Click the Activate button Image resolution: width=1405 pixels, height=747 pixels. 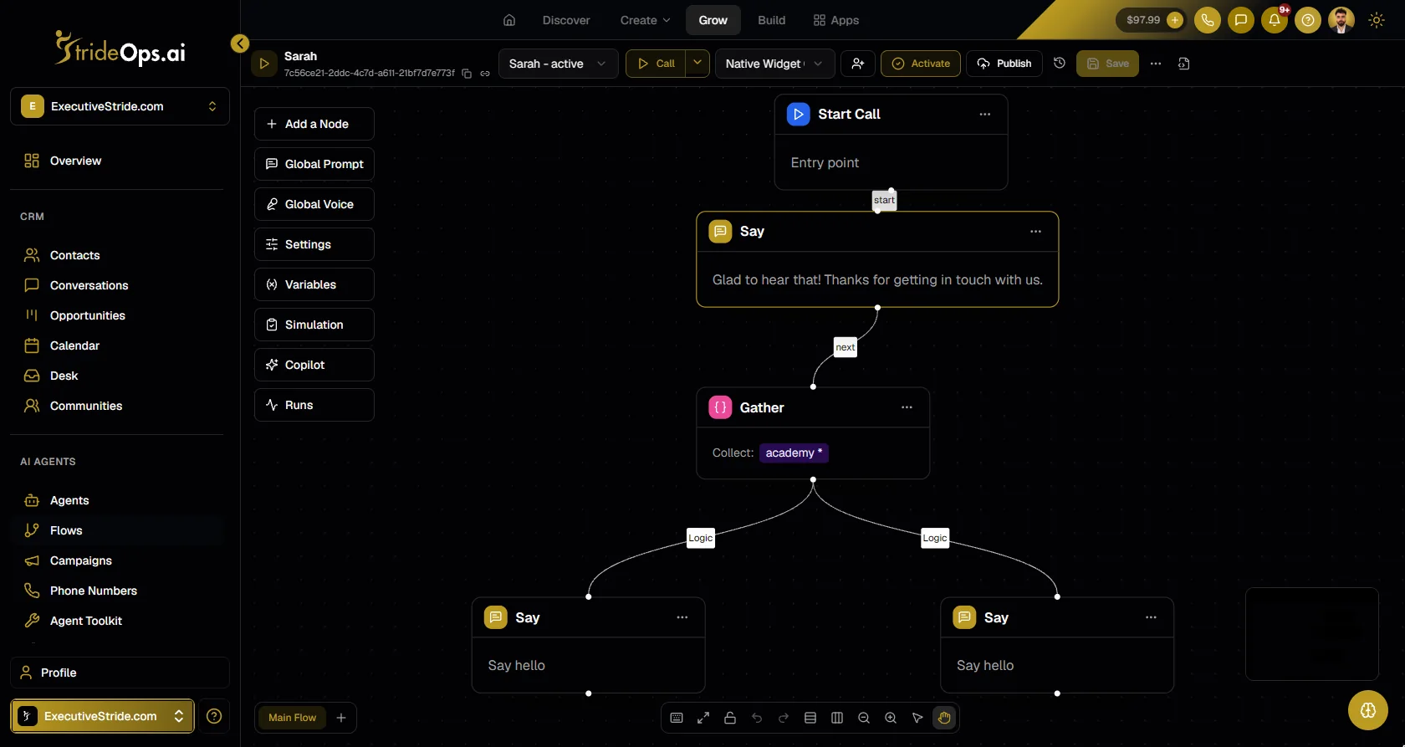(x=921, y=64)
